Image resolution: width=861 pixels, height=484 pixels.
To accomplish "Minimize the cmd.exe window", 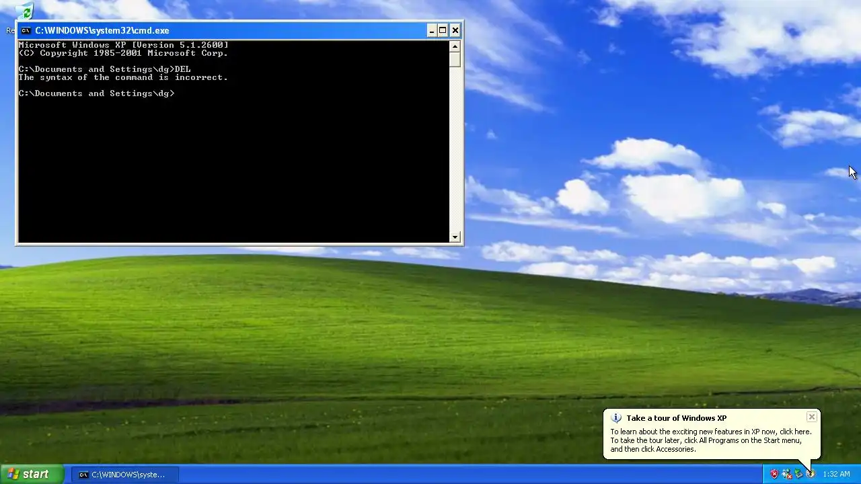I will tap(432, 30).
